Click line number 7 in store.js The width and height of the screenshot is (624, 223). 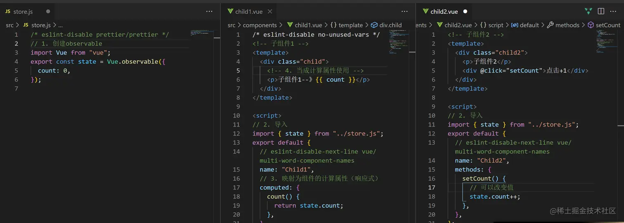(x=16, y=89)
